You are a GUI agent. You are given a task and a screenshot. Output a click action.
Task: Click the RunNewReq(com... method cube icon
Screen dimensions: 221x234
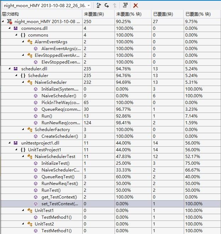[x=35, y=123]
